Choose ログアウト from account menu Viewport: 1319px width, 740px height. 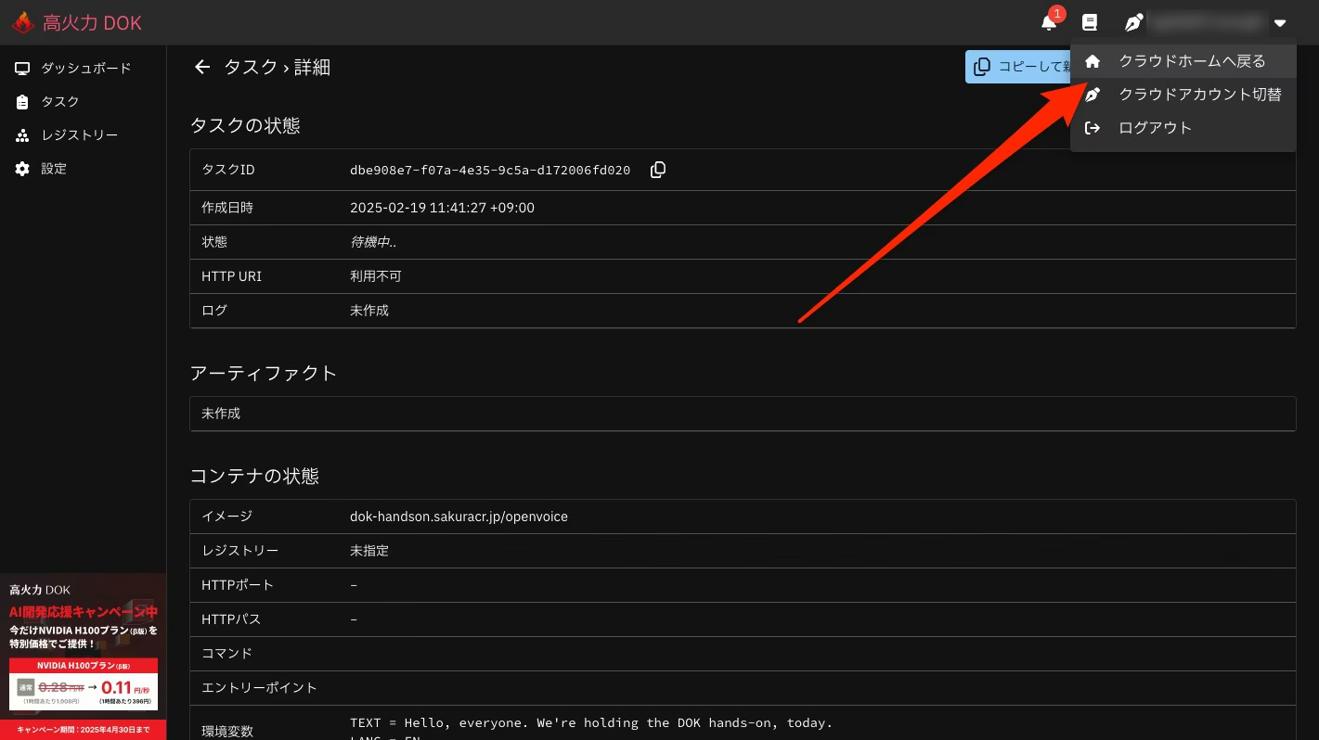tap(1155, 128)
